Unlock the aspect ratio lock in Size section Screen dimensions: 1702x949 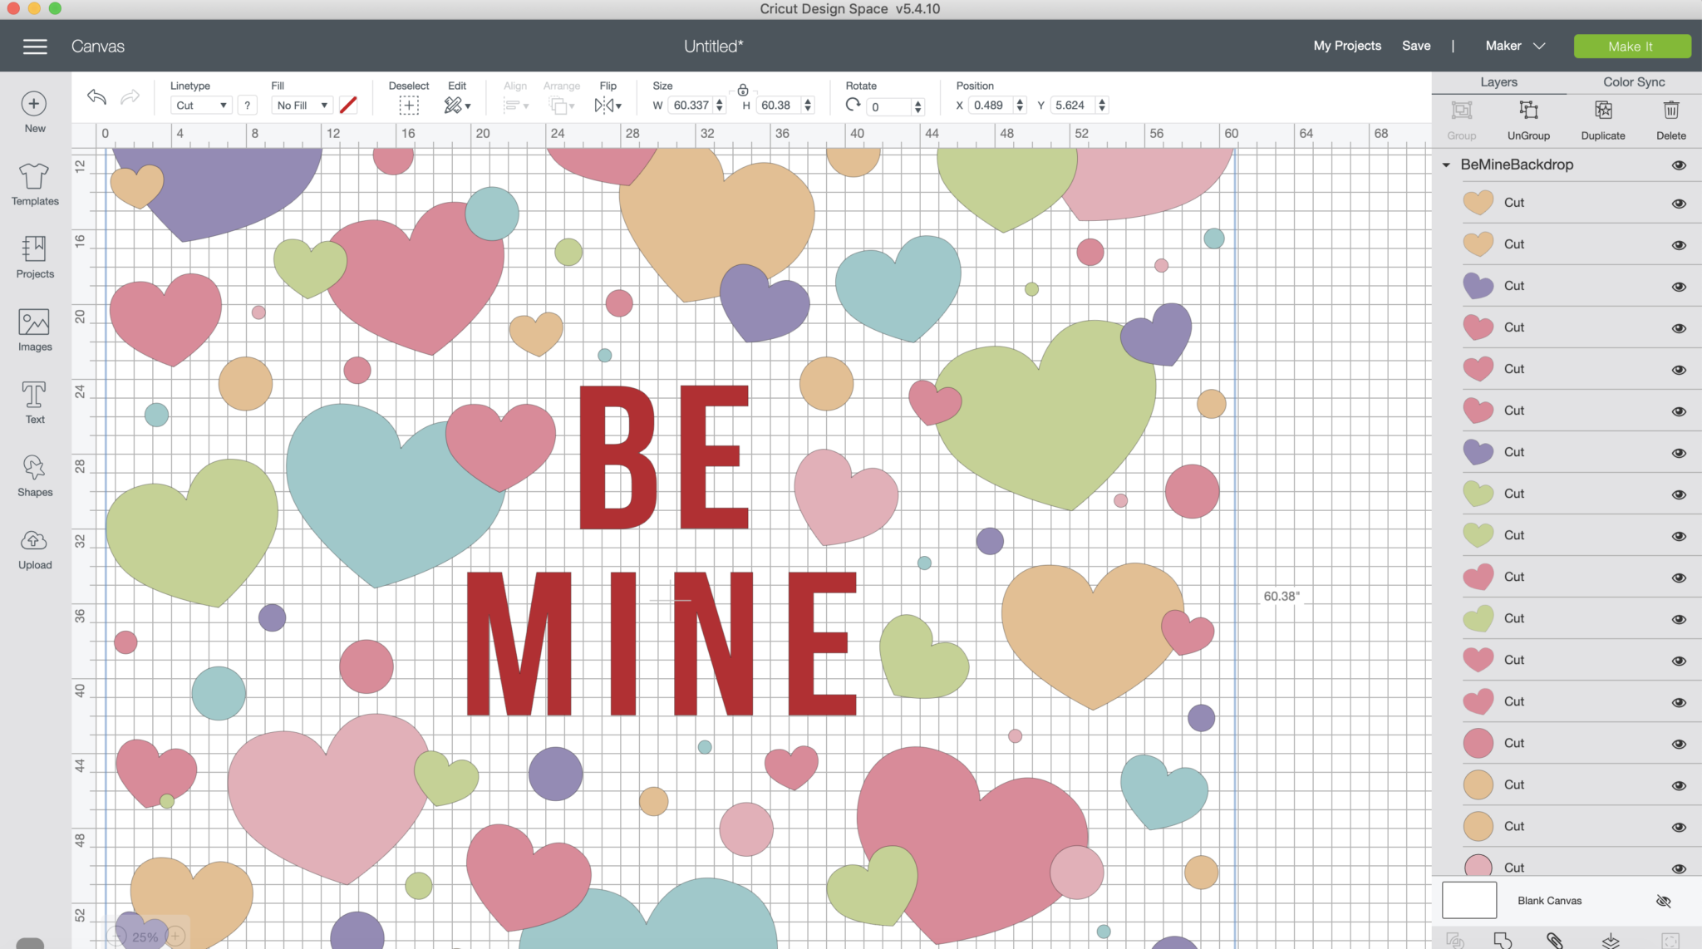point(742,89)
